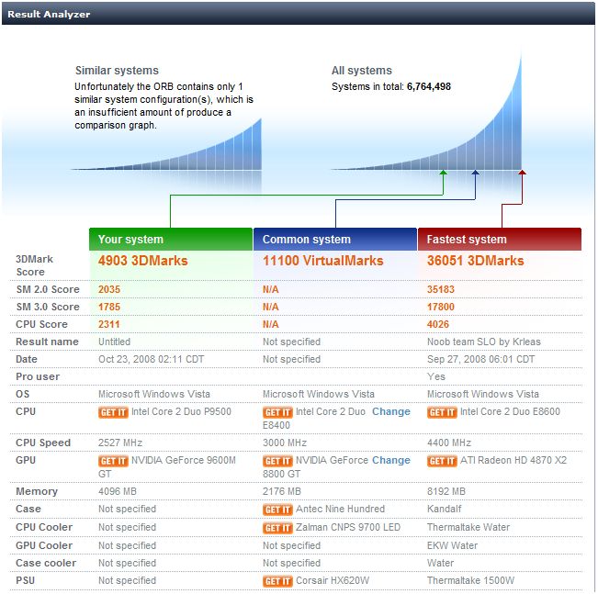
Task: Click date Oct 23, 2008 02:11 CDT
Action: pyautogui.click(x=151, y=360)
